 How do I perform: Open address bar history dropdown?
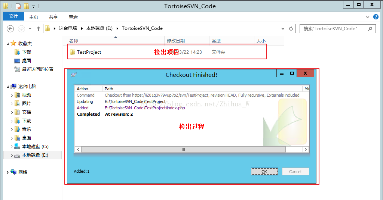(x=283, y=28)
